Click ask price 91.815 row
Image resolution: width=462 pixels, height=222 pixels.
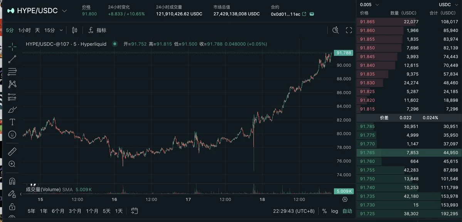coord(409,109)
